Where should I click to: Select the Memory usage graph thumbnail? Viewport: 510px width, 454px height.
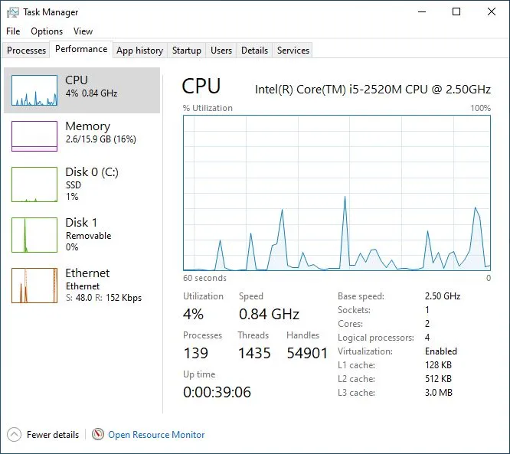34,136
